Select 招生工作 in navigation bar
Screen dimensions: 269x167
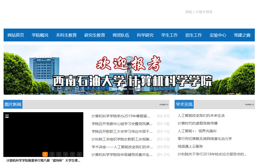click(x=193, y=35)
